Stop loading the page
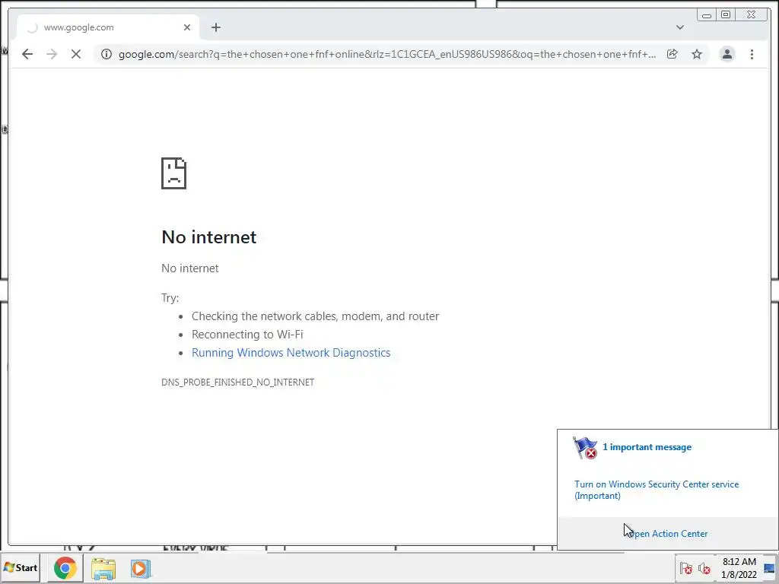The image size is (779, 584). point(76,54)
